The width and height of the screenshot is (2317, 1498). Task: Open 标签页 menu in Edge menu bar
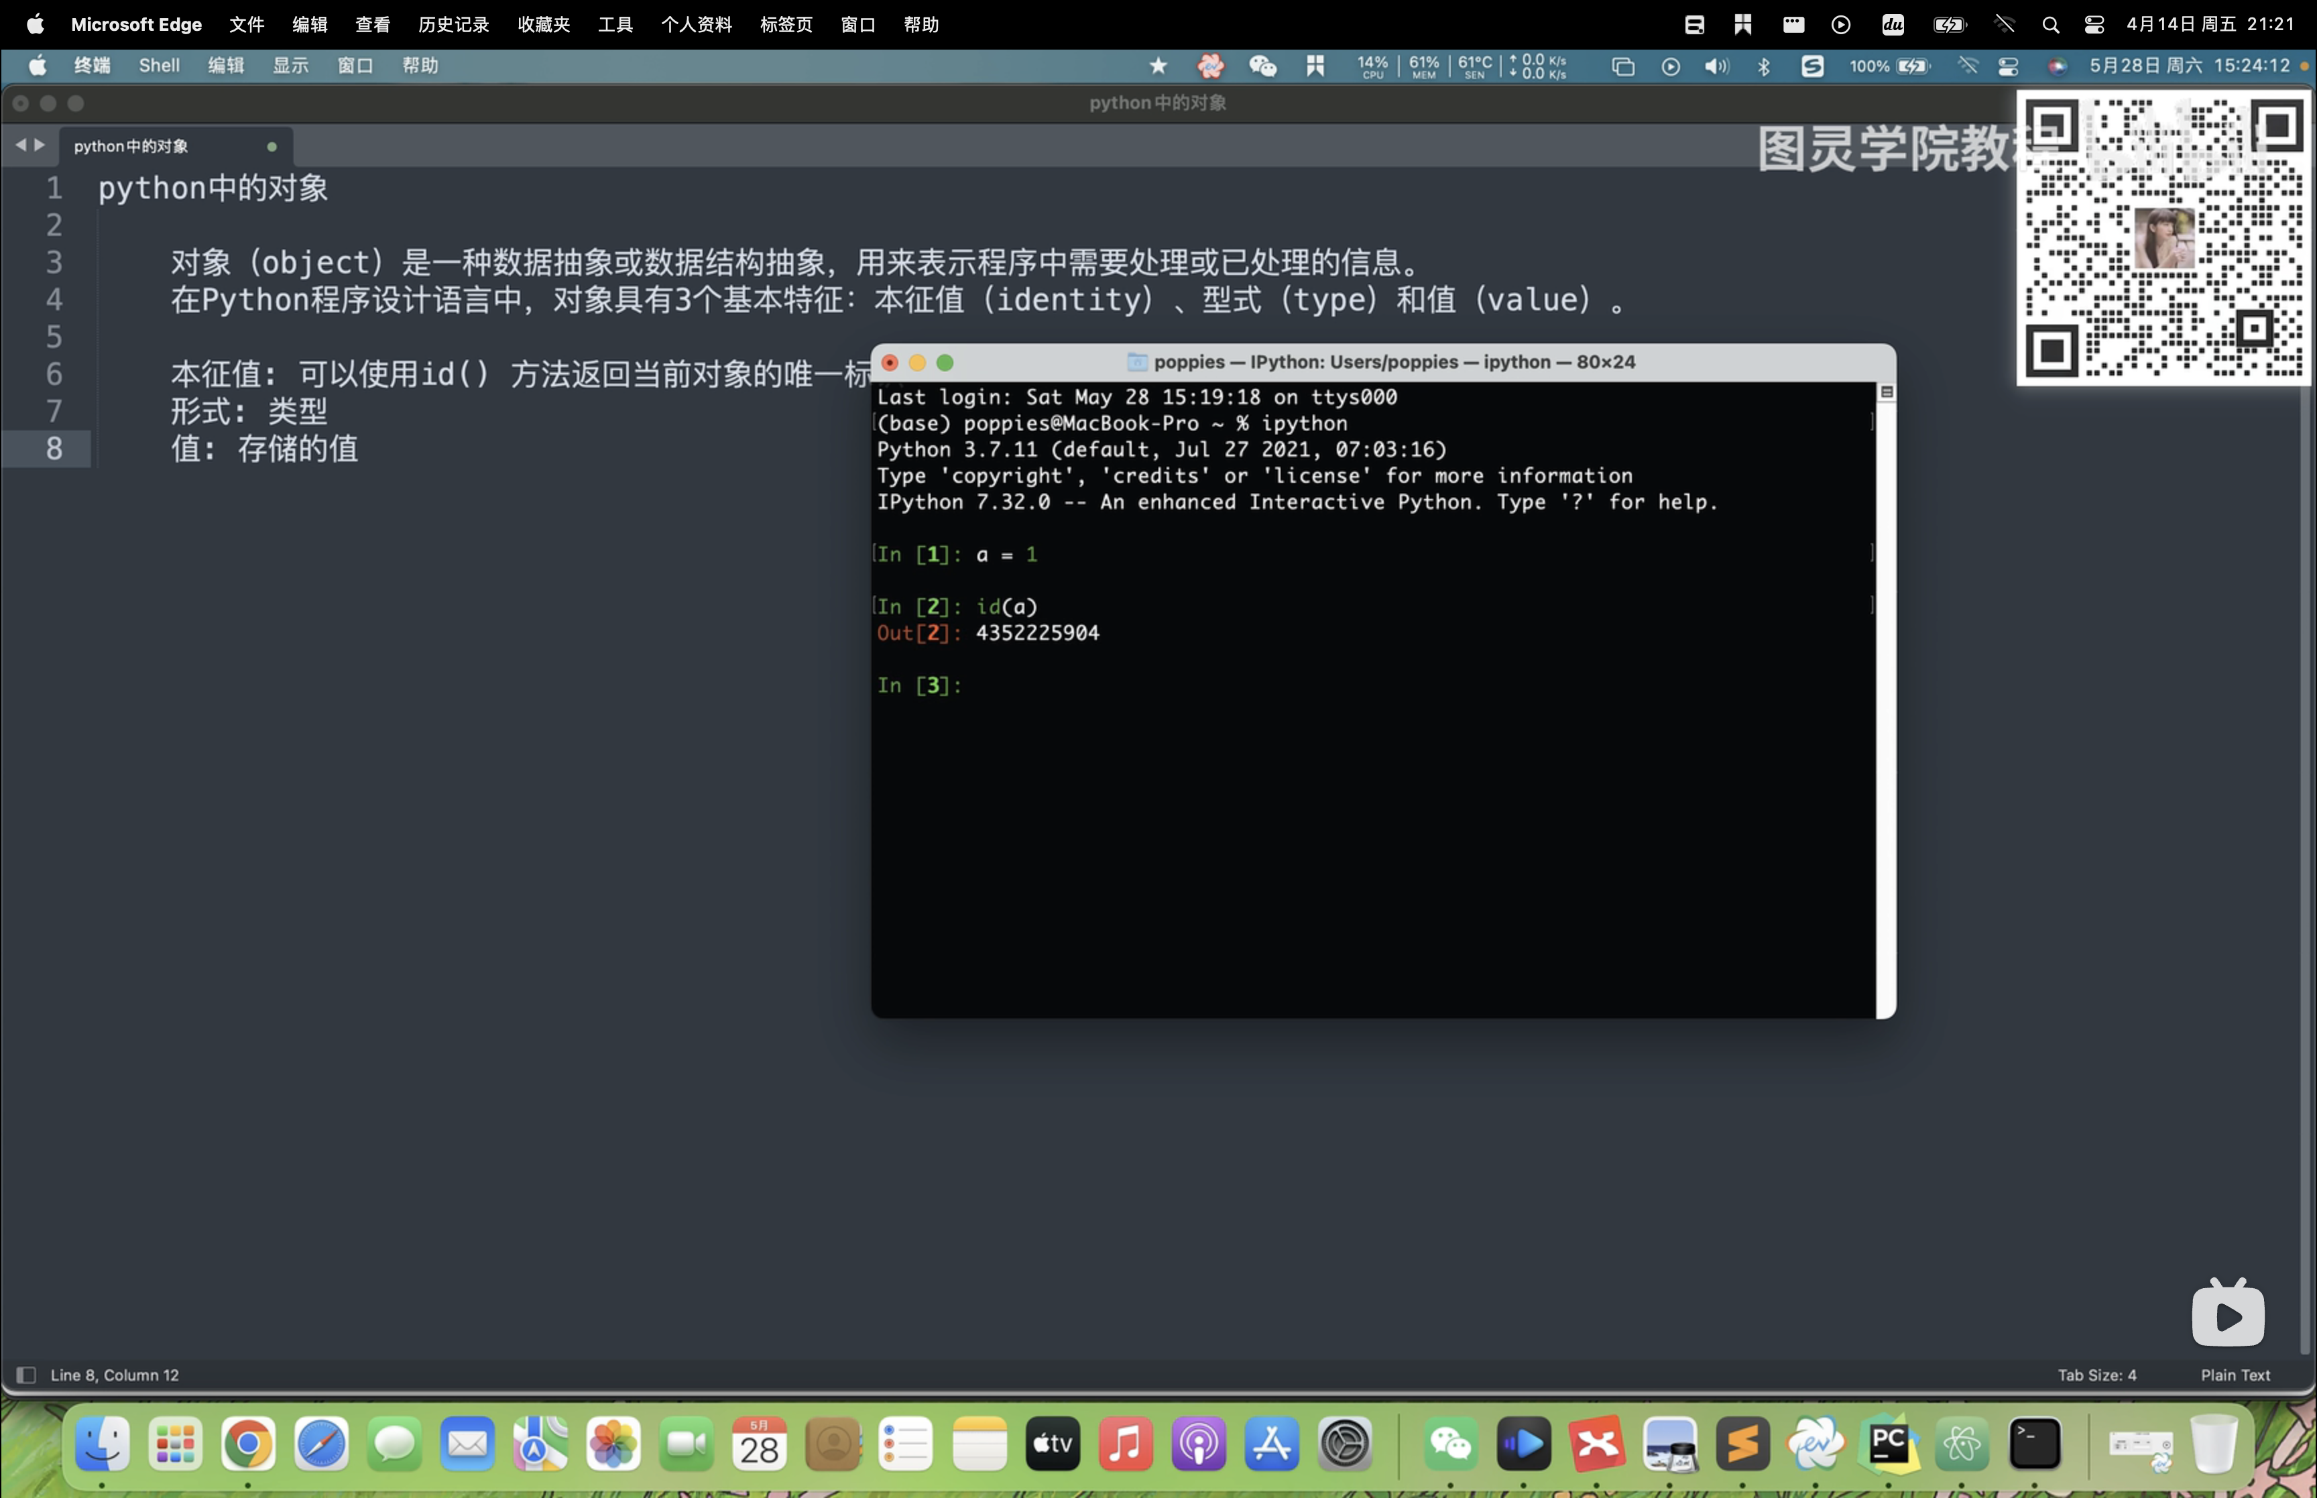pyautogui.click(x=786, y=24)
